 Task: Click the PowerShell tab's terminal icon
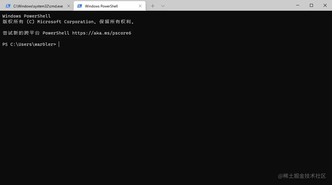(80, 6)
